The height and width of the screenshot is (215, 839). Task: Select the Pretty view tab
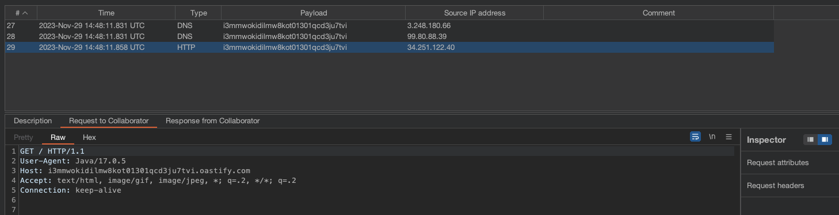point(24,138)
